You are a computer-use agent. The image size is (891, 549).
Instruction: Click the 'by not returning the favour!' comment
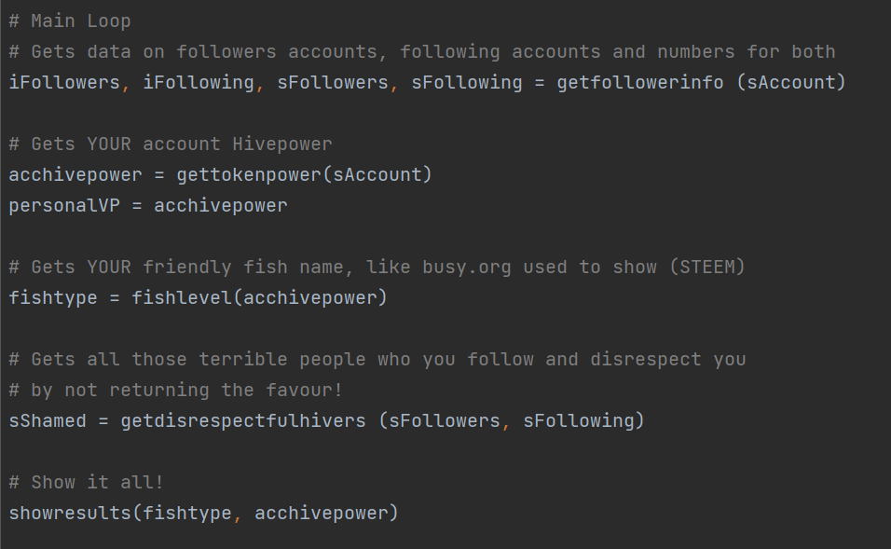click(x=175, y=390)
